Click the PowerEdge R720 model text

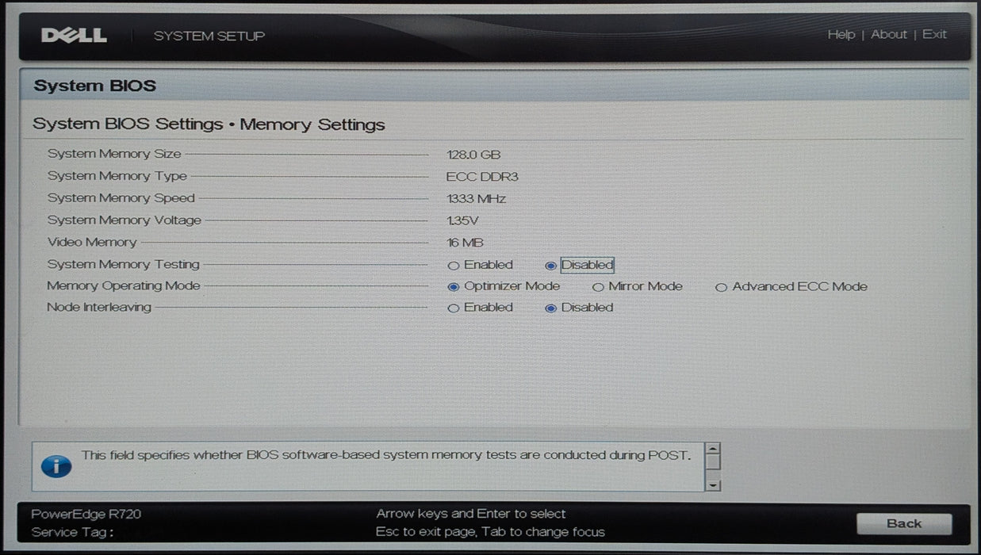(86, 514)
